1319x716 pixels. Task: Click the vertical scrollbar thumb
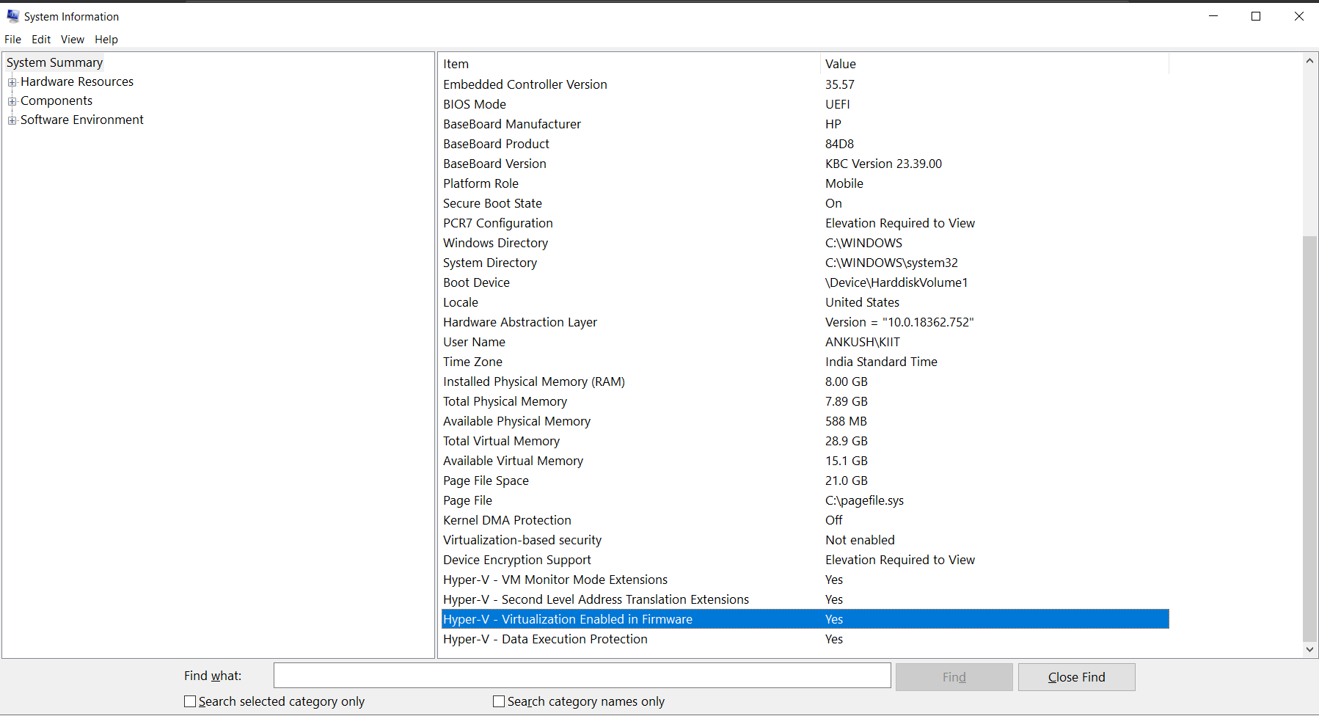pyautogui.click(x=1309, y=439)
